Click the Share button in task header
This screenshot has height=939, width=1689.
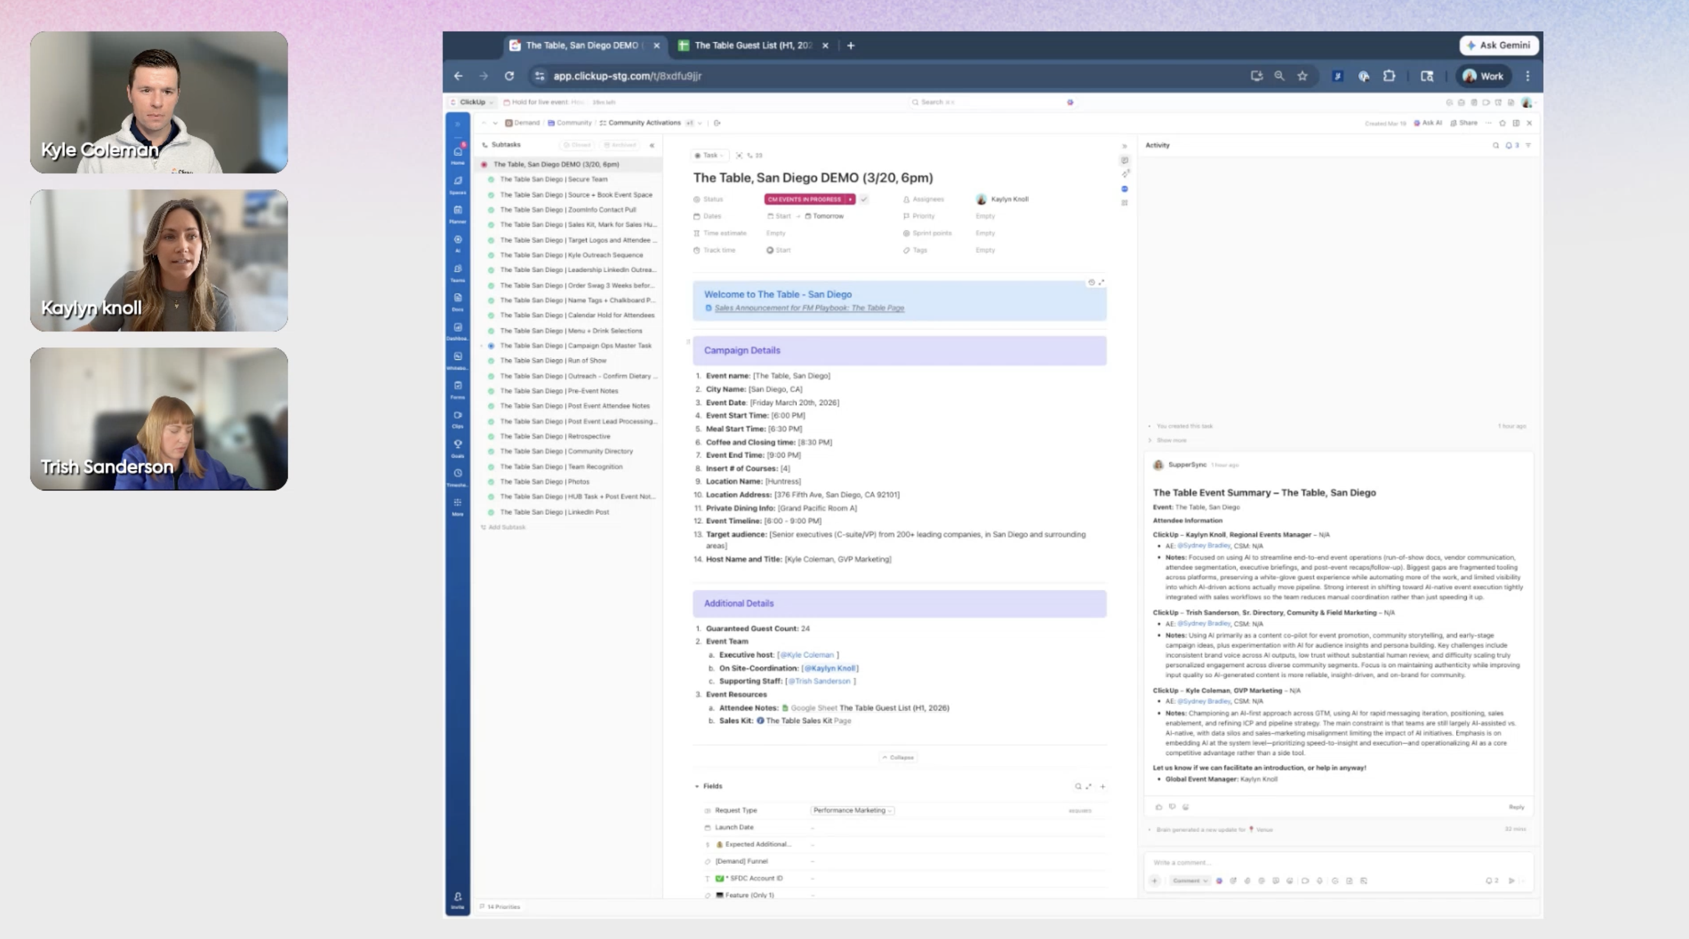pyautogui.click(x=1464, y=123)
